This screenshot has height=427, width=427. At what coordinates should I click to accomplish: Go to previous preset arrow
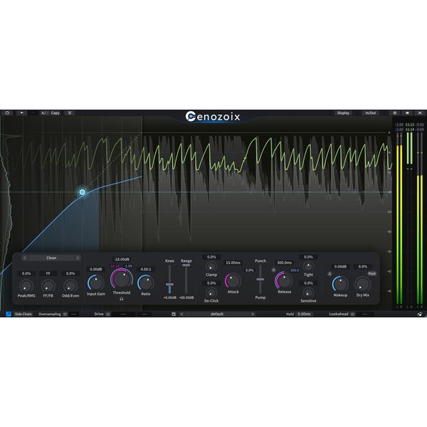click(182, 314)
